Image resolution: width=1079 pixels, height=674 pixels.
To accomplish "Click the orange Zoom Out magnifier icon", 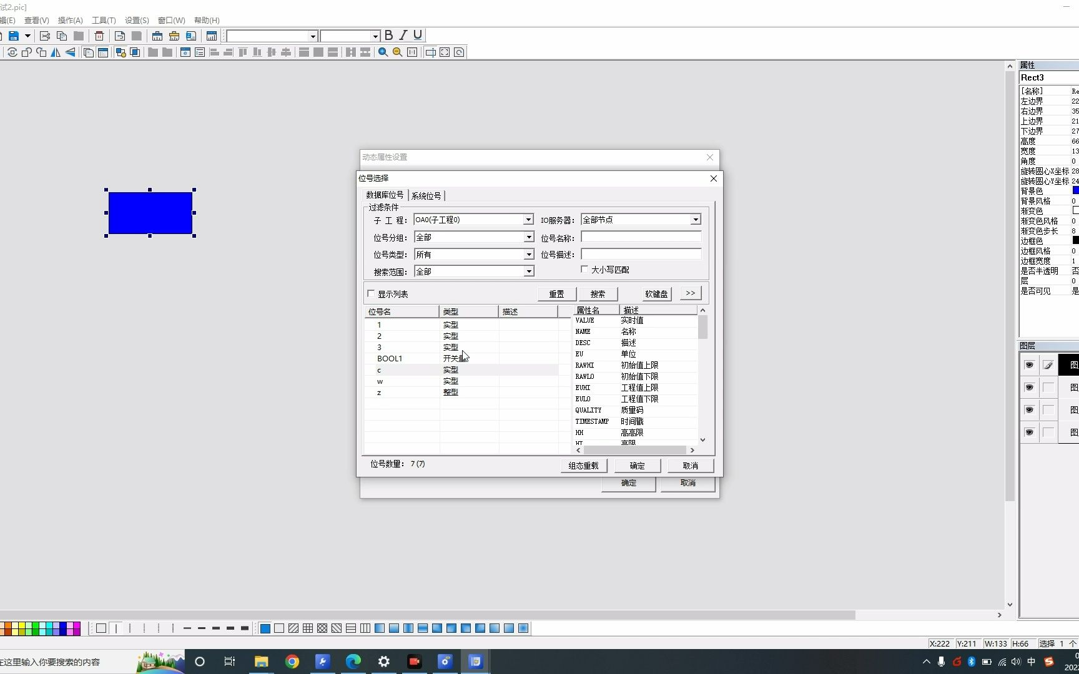I will (397, 52).
